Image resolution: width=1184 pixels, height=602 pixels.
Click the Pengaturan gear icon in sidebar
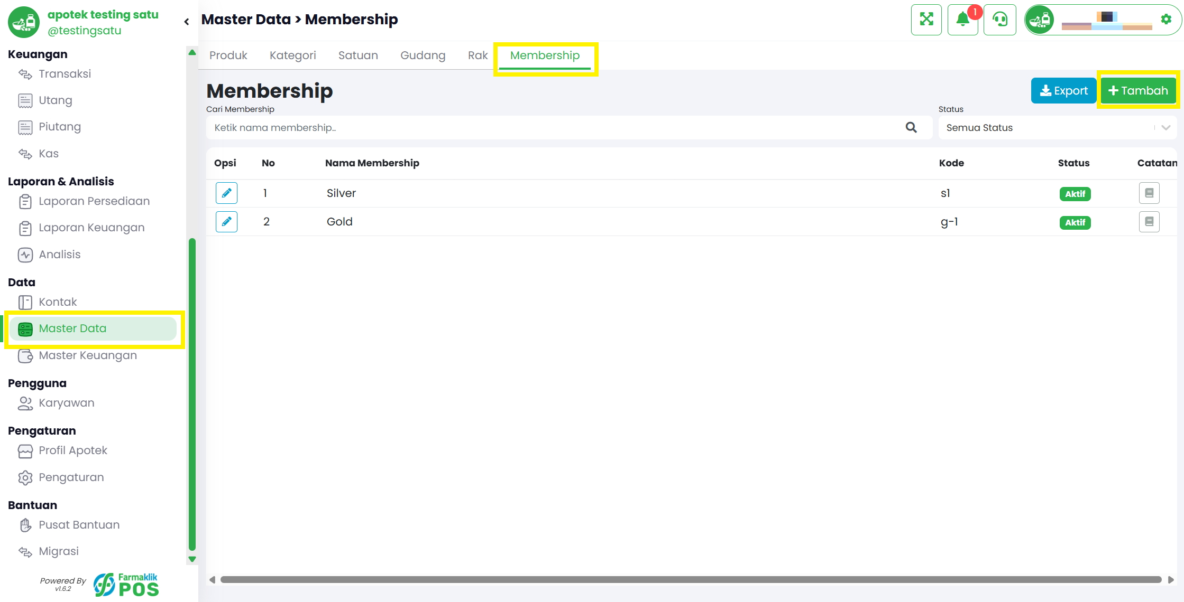pyautogui.click(x=25, y=478)
